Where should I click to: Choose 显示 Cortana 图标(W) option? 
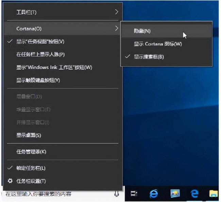[x=167, y=44]
